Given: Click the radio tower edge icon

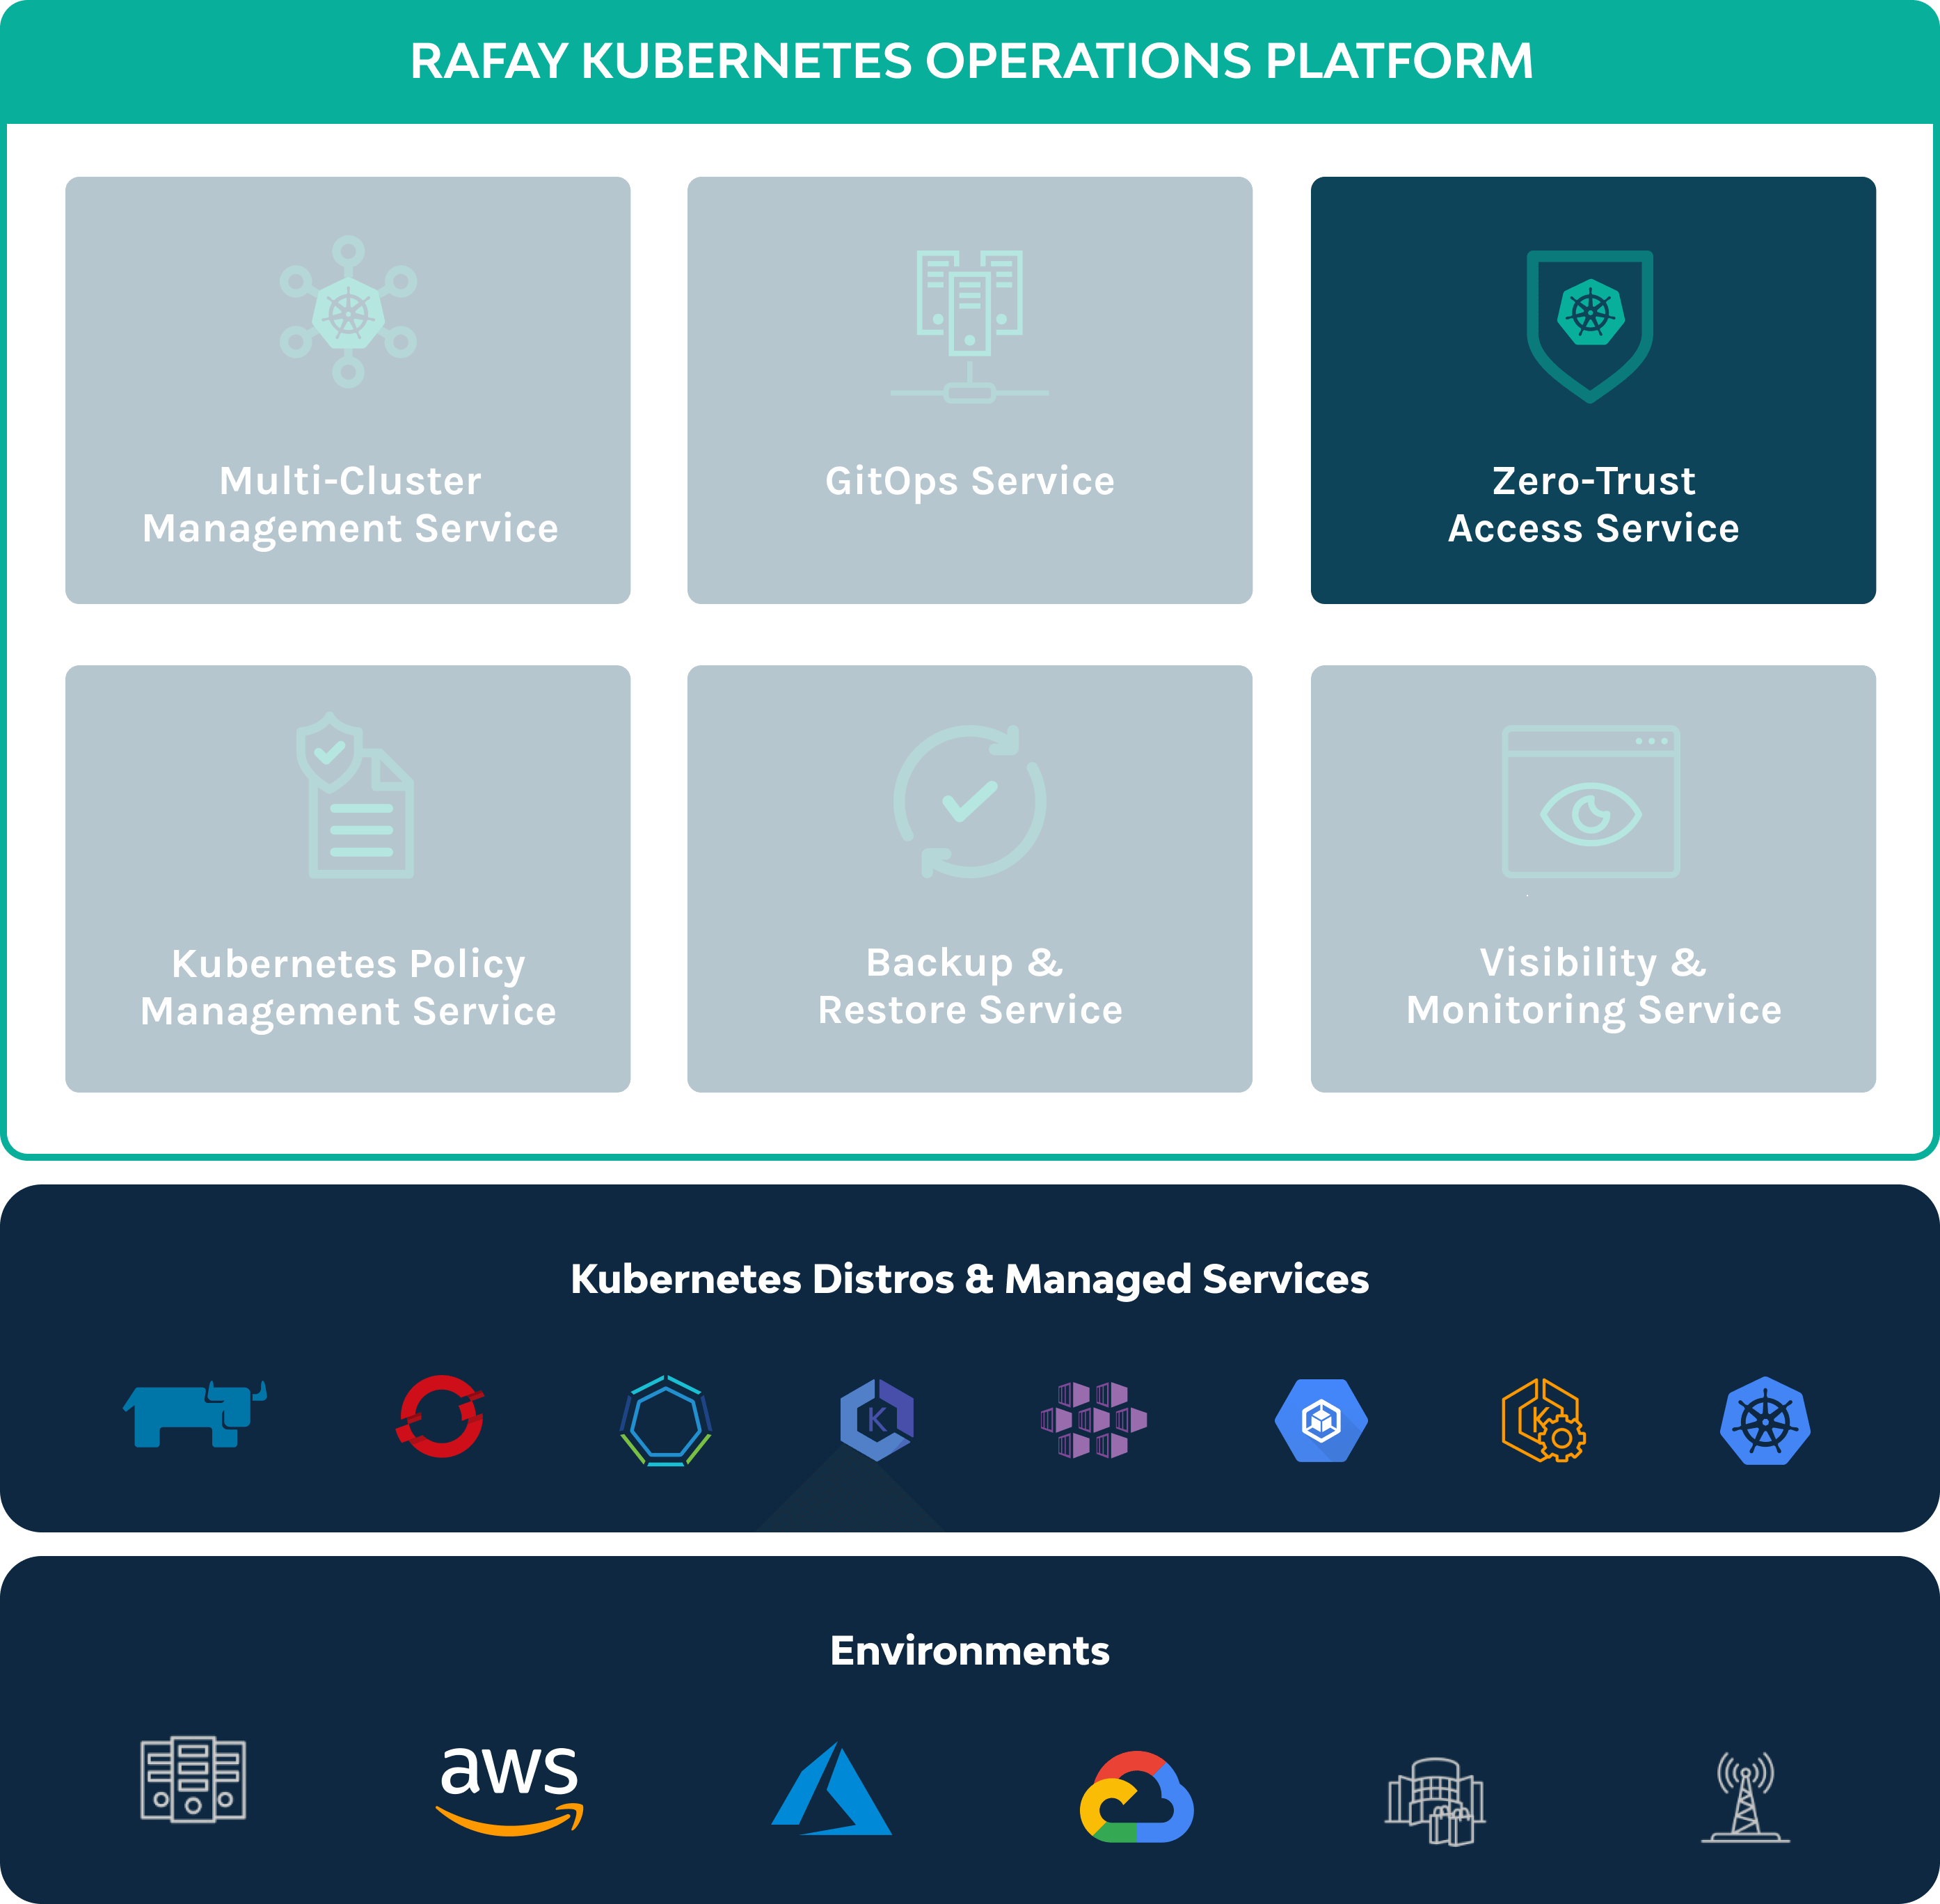Looking at the screenshot, I should click(x=1746, y=1796).
